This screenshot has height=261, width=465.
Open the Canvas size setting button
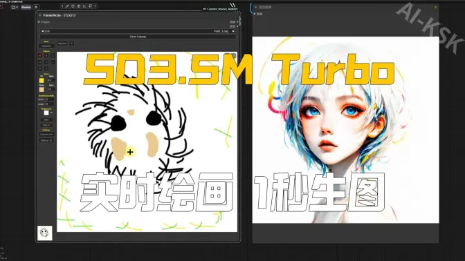click(x=46, y=135)
